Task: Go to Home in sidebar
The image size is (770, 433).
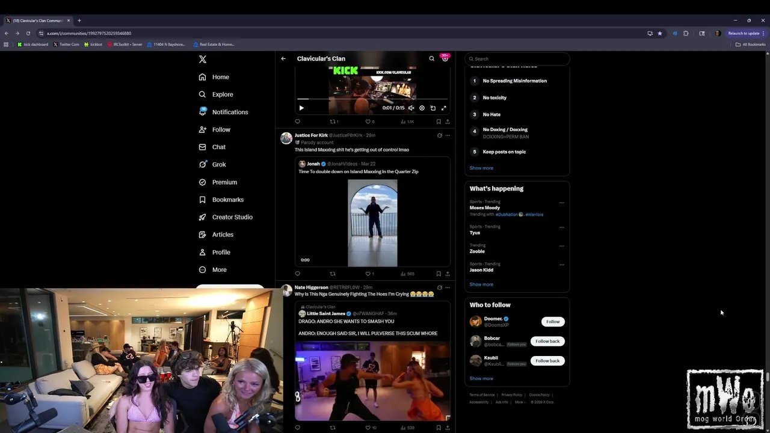Action: click(x=214, y=77)
